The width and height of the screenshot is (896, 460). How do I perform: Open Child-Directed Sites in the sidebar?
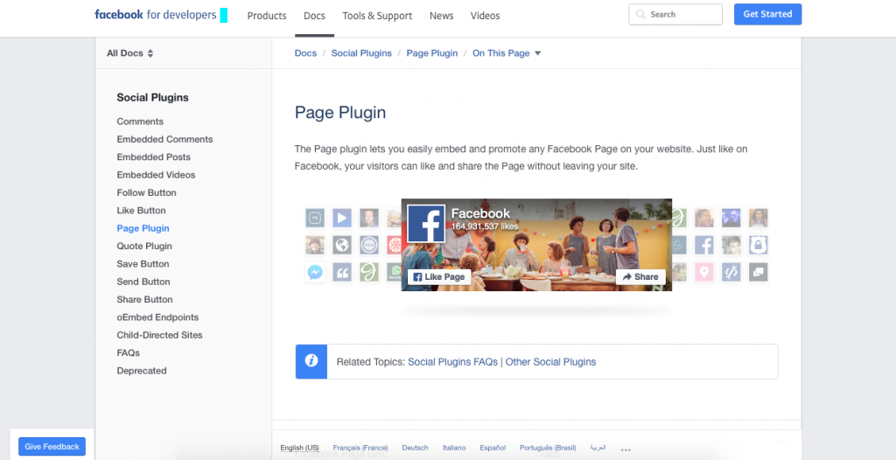pyautogui.click(x=159, y=335)
